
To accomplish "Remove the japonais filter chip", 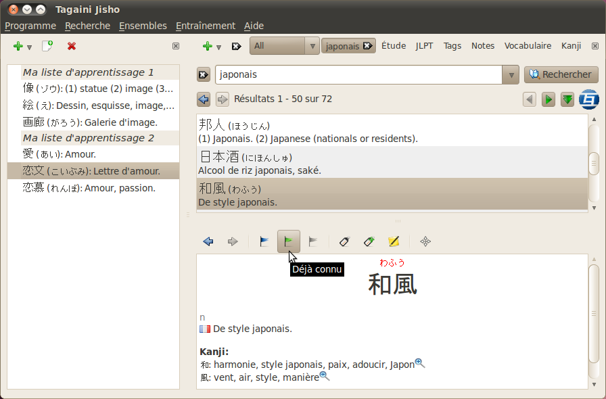I will [x=367, y=45].
